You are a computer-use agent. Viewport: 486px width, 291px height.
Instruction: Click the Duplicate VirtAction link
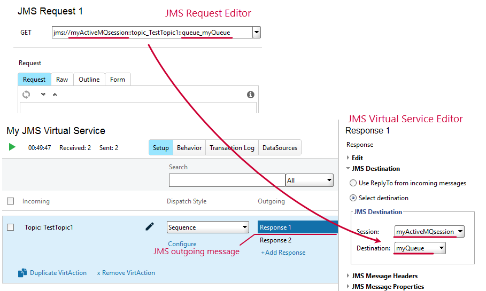click(x=58, y=273)
